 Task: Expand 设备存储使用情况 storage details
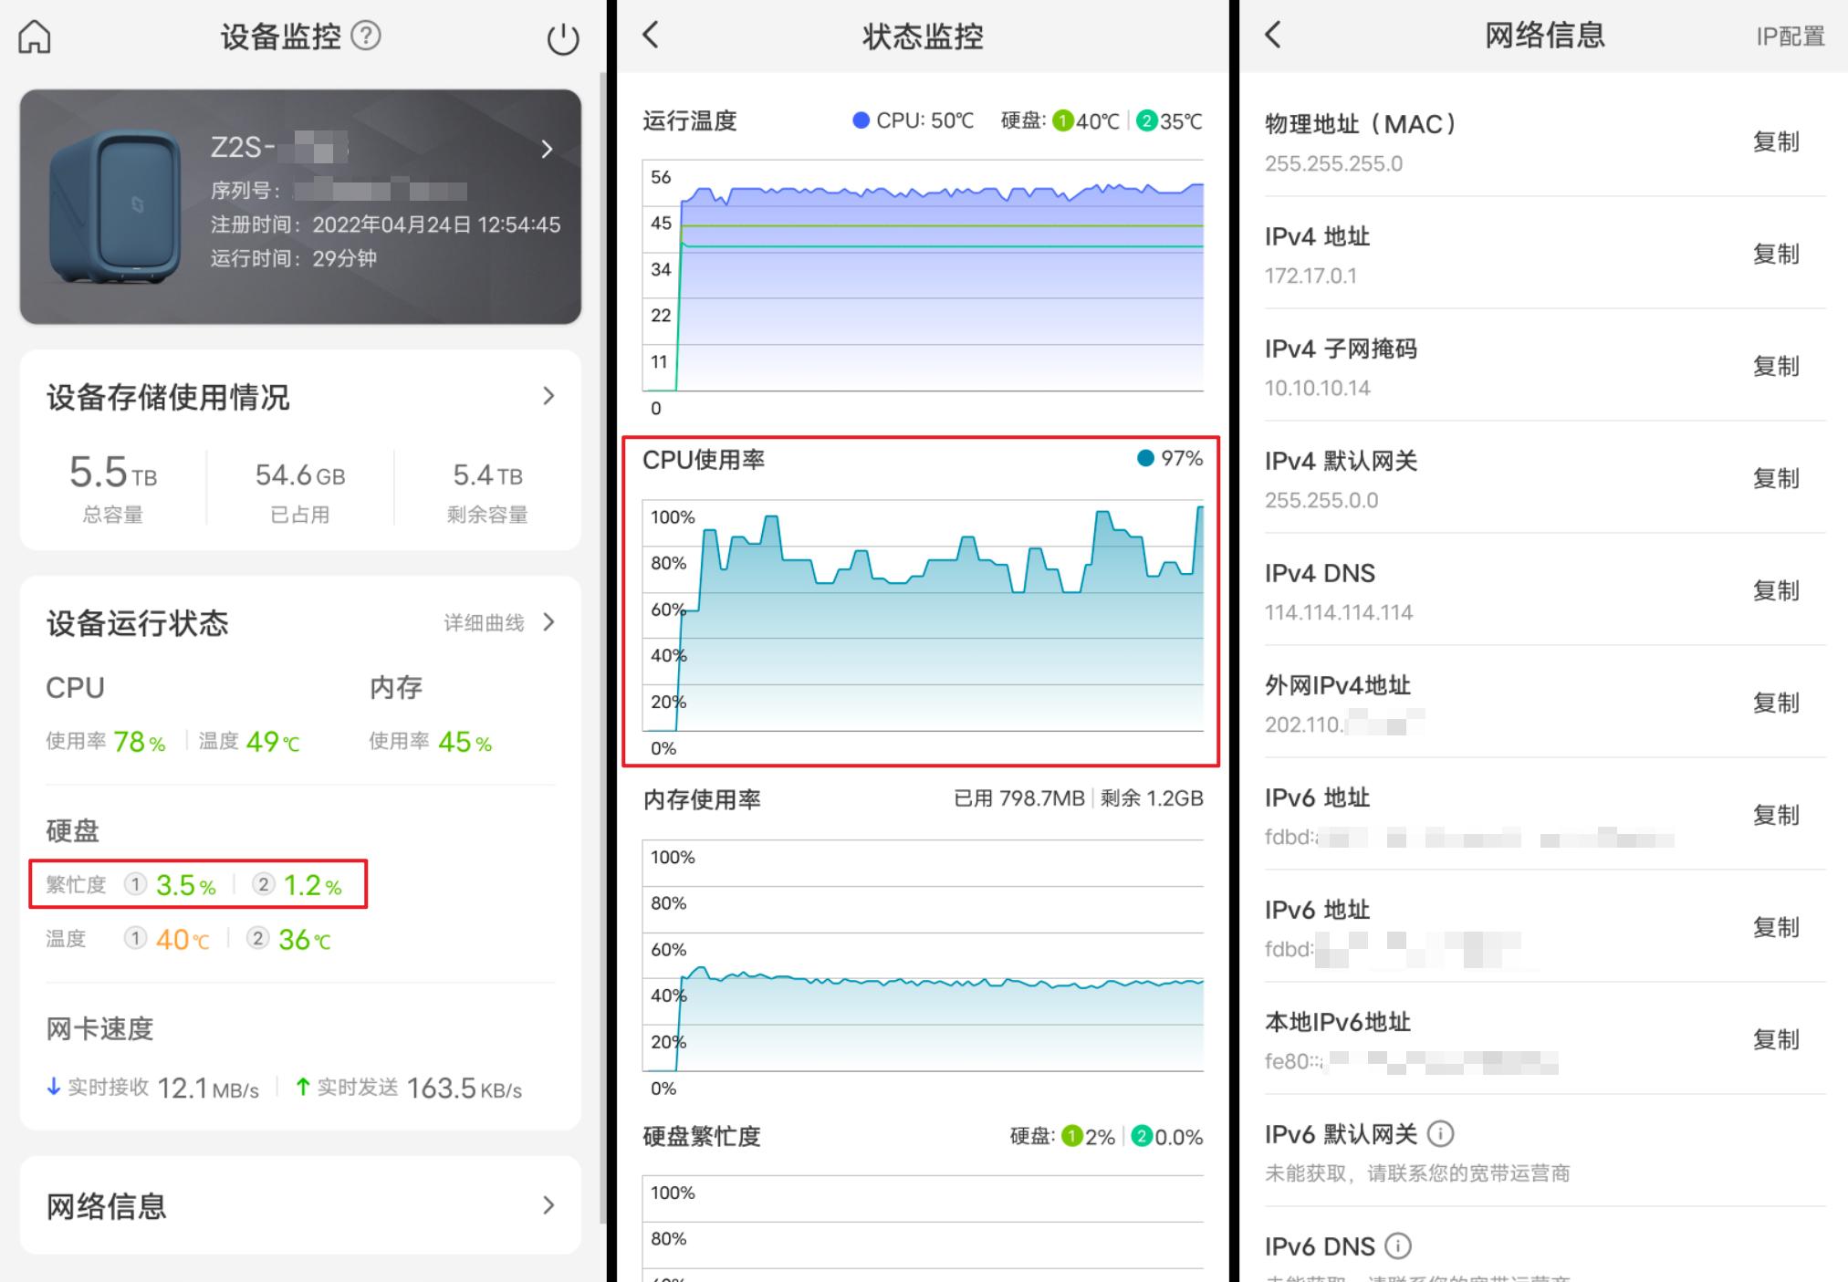coord(548,395)
